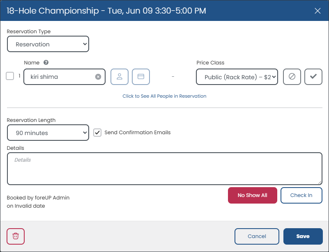329x252 pixels.
Task: Tick the checkbox beside player 1
Action: point(10,76)
